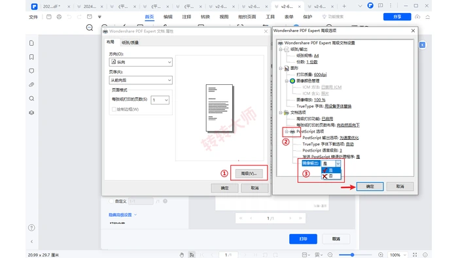Open the vertical dots menu in the title bar
Viewport: 458px width, 258px height.
click(391, 5)
